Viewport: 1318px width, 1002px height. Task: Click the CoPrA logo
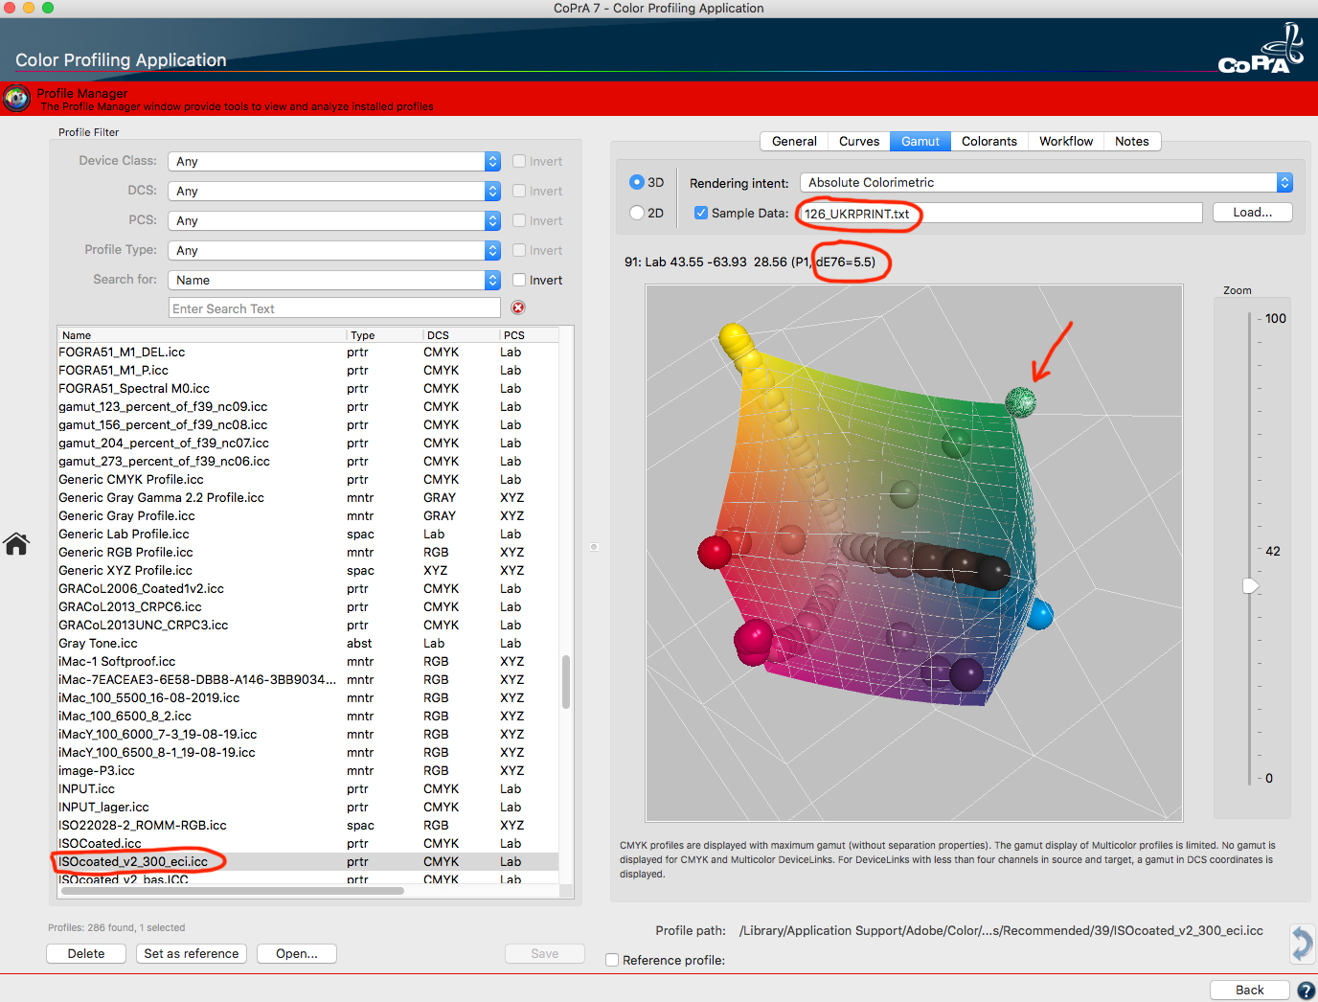point(1261,51)
